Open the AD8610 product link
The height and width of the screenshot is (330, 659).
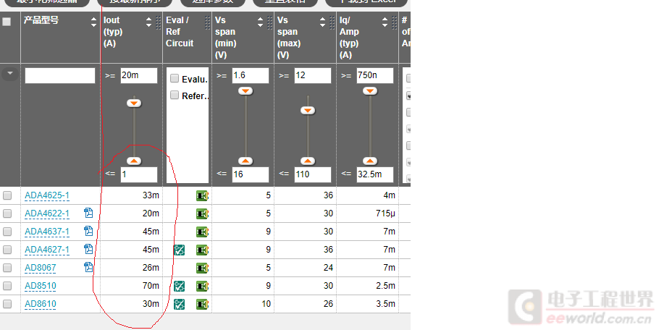click(x=41, y=304)
